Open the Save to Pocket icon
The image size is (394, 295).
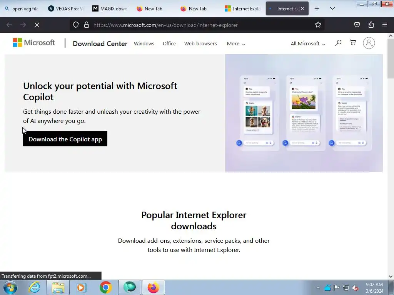(357, 25)
